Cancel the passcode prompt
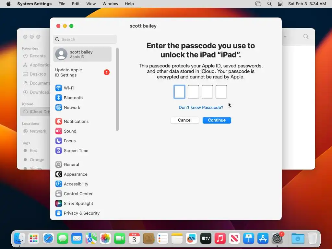332x249 pixels. pyautogui.click(x=184, y=120)
